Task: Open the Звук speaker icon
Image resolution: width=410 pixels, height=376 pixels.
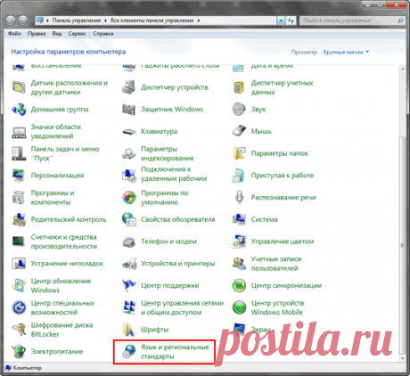Action: coord(239,109)
